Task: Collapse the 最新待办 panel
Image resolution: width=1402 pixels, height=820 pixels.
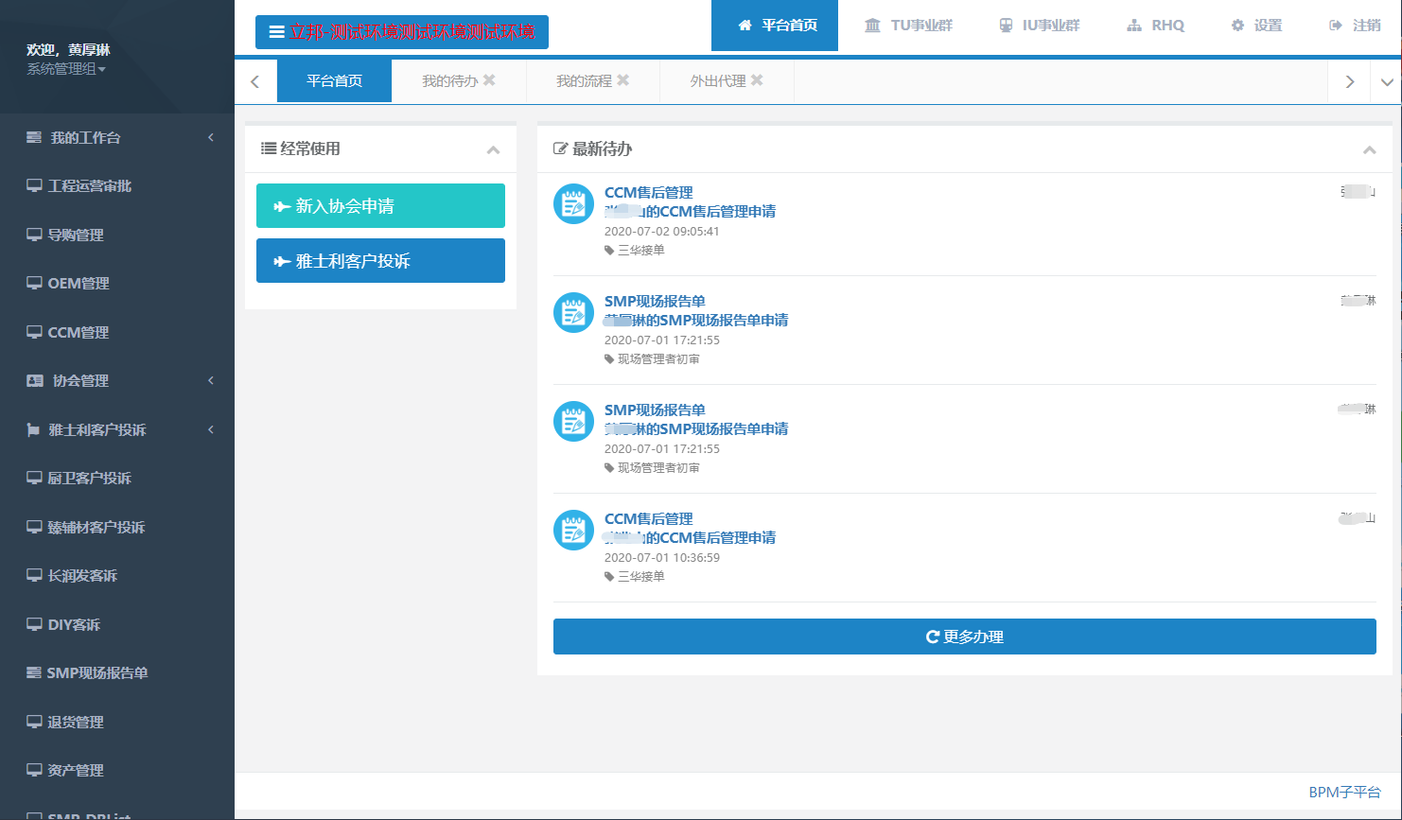Action: point(1369,149)
